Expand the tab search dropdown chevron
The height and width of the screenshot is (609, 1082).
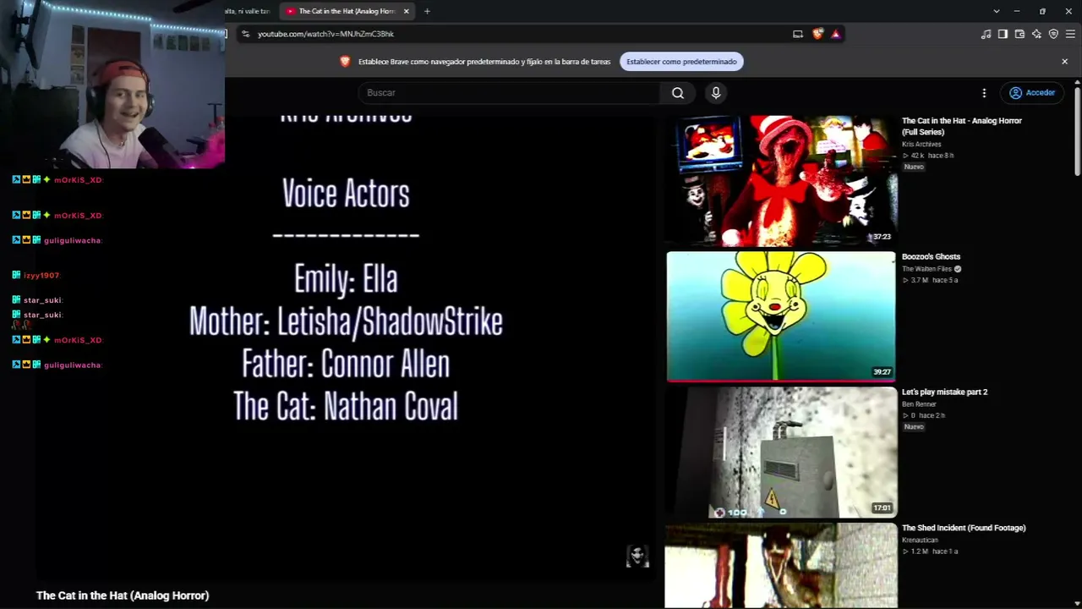tap(997, 11)
